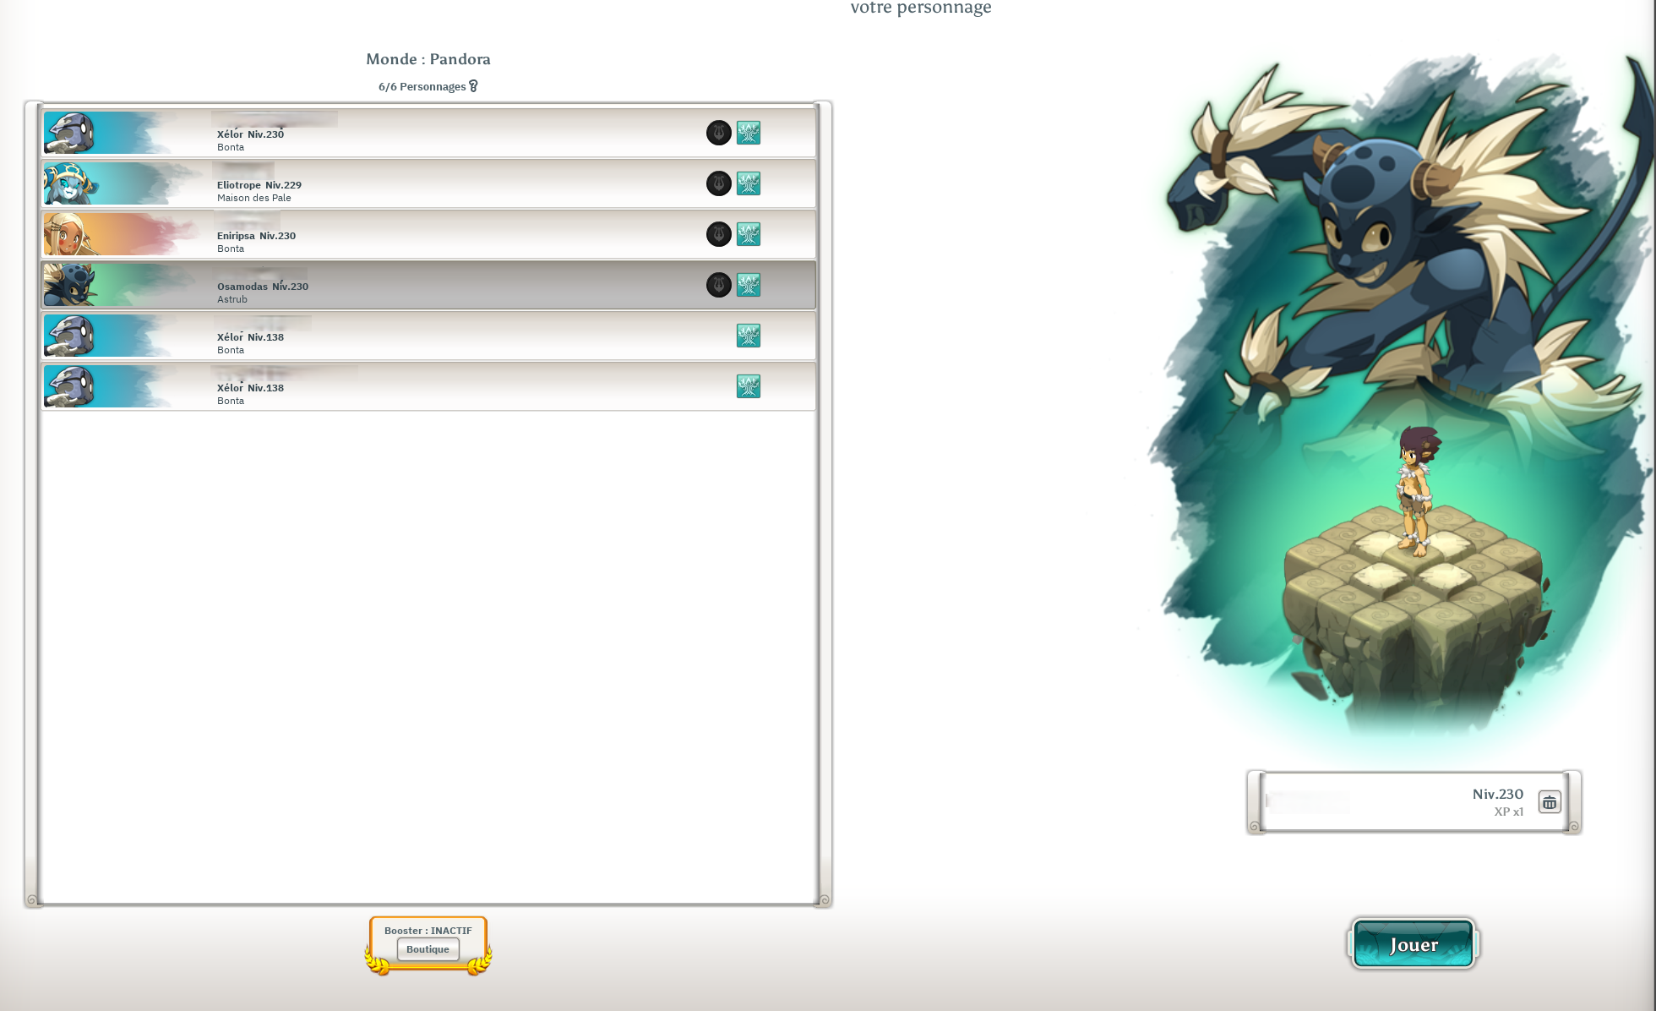Select the lower Xélor Niv.138 portrait

[69, 386]
